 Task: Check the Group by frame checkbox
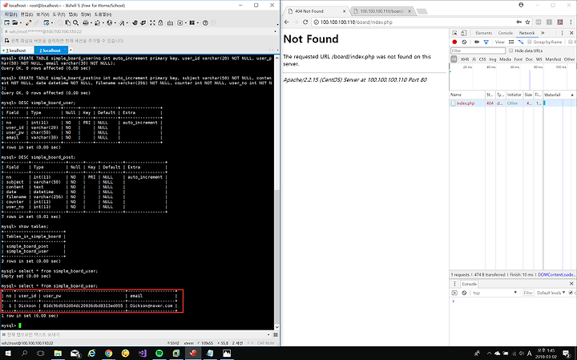pos(530,42)
